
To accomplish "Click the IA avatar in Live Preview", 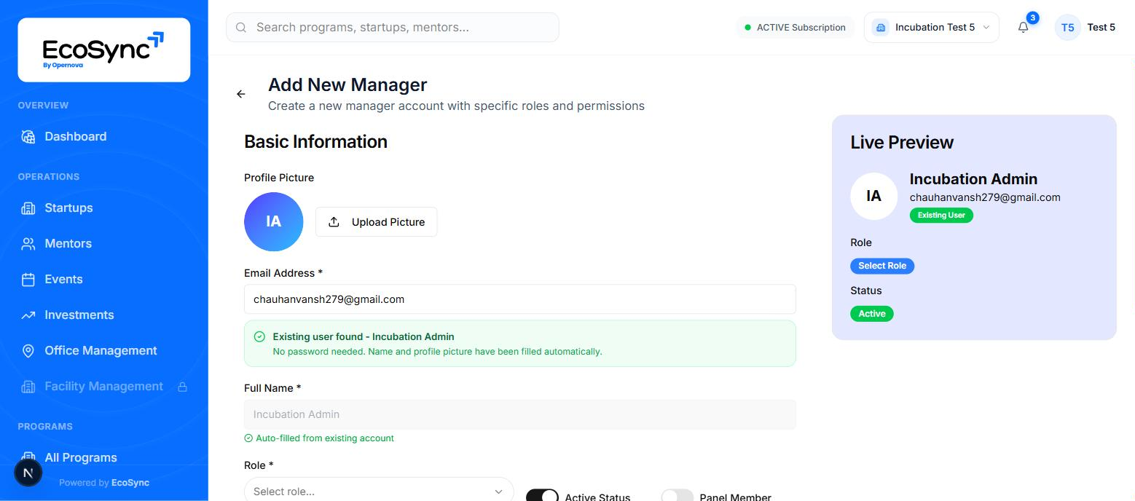I will click(x=874, y=197).
